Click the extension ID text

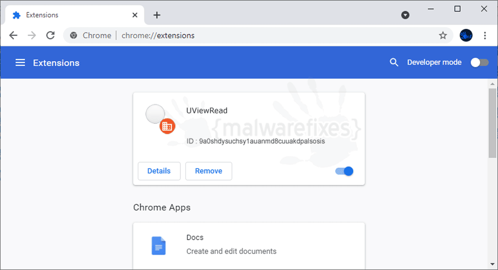pyautogui.click(x=255, y=141)
